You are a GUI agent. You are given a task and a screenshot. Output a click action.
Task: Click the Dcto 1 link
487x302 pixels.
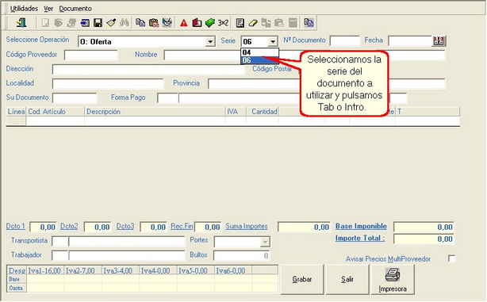pos(16,226)
